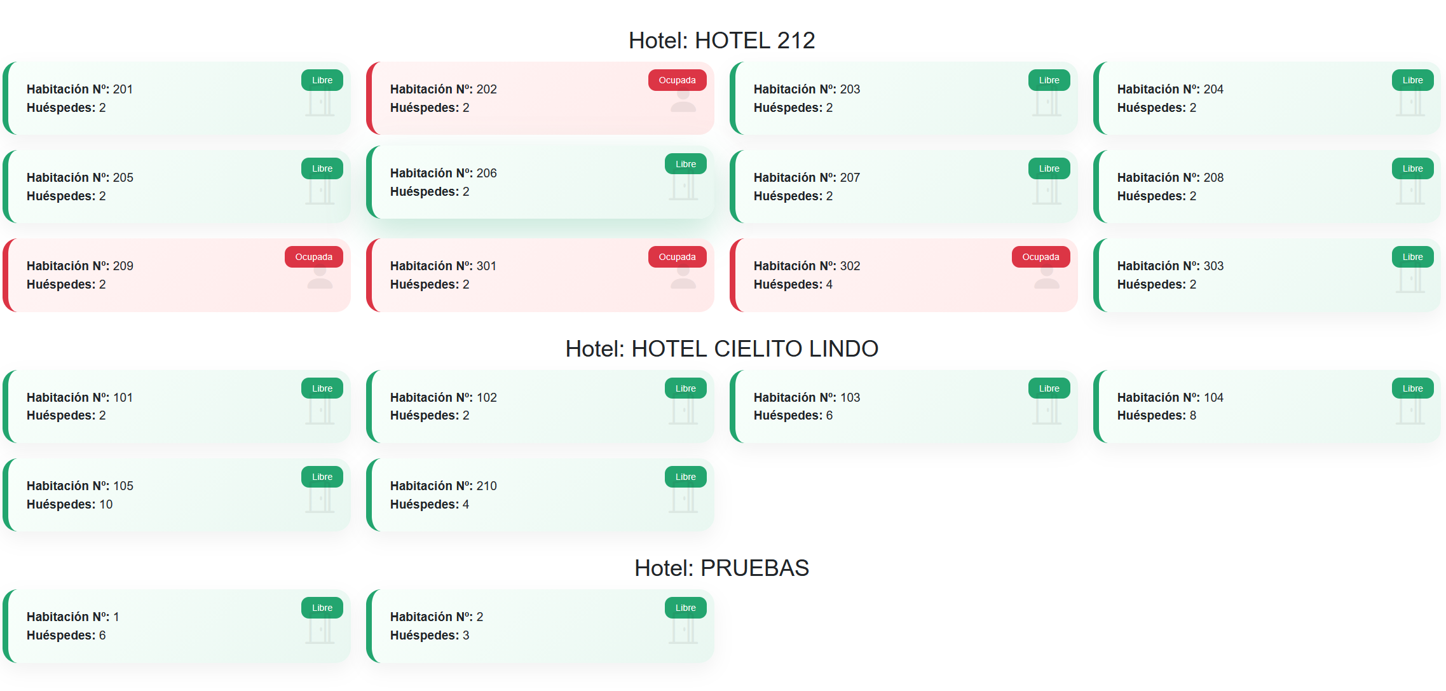Click the Ocupada label on room 302
The height and width of the screenshot is (691, 1446).
(x=1040, y=257)
